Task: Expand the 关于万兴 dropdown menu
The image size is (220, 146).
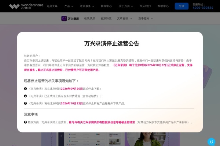Action: (126, 6)
